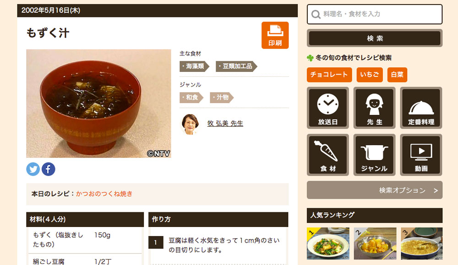The width and height of the screenshot is (458, 265).
Task: Click the 海藻類 ingredient tag
Action: [195, 66]
